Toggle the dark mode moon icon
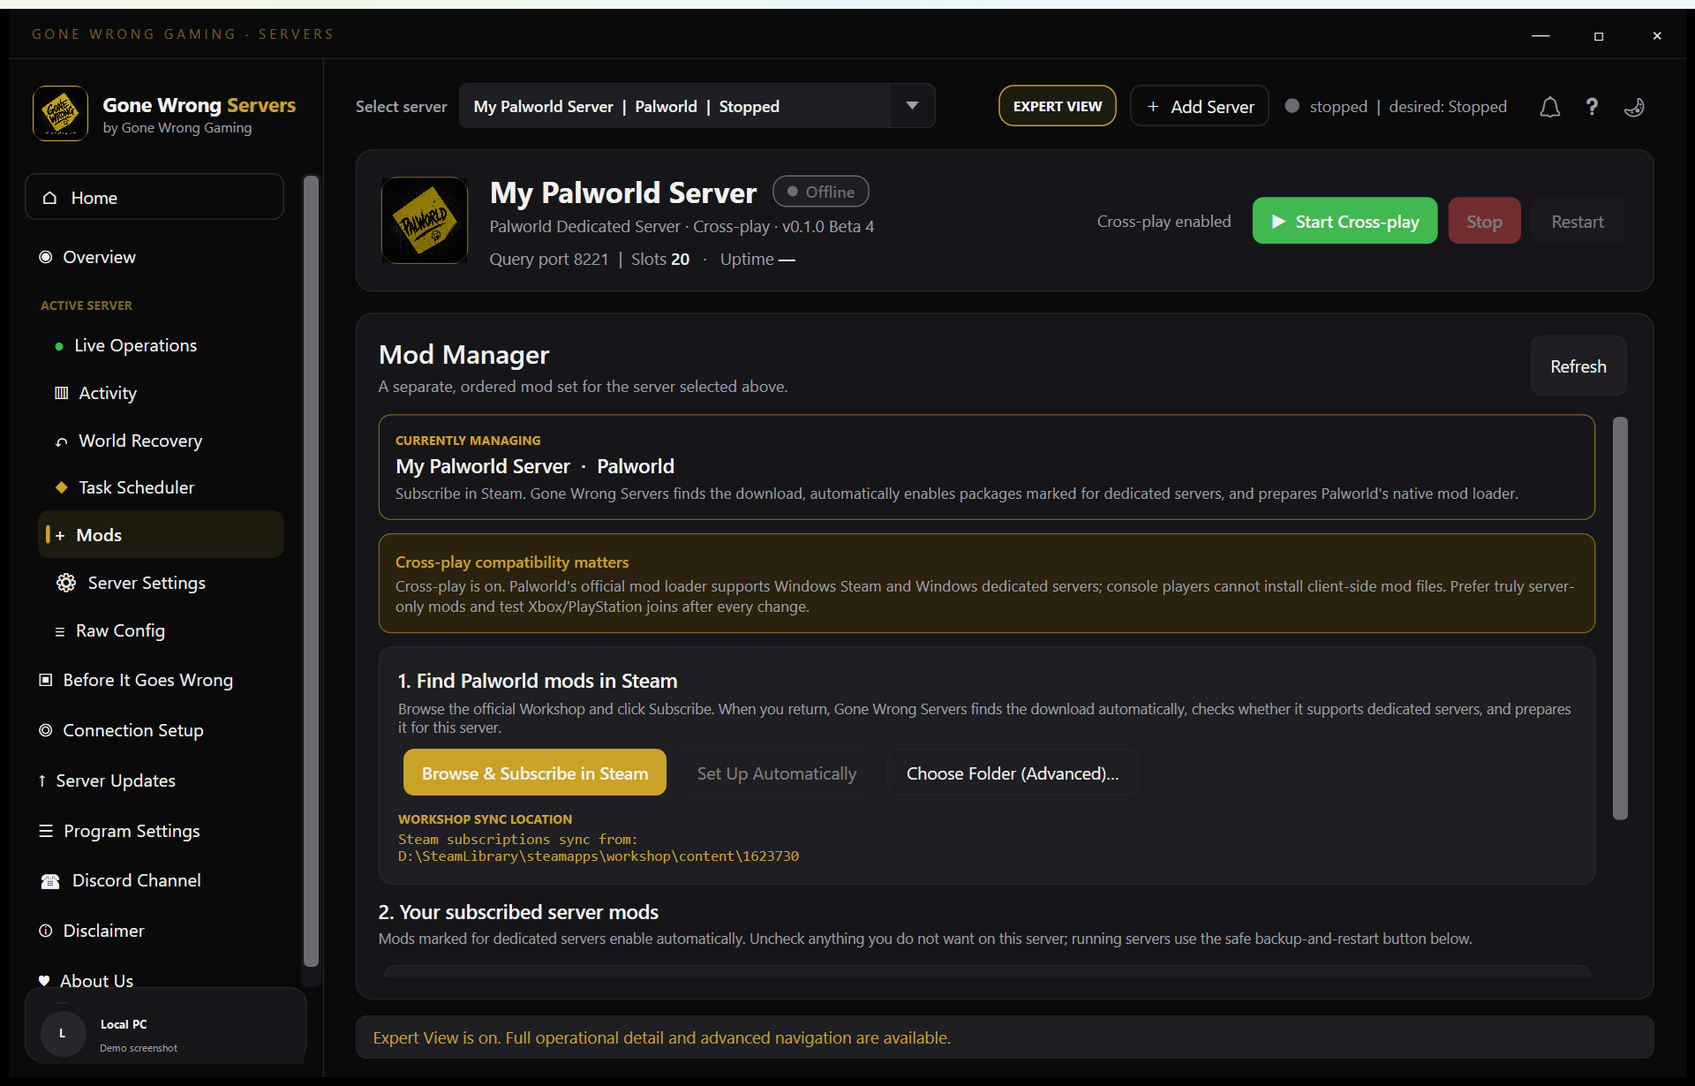 point(1634,107)
